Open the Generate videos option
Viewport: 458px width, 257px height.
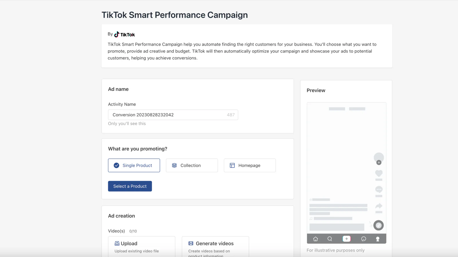[215, 247]
